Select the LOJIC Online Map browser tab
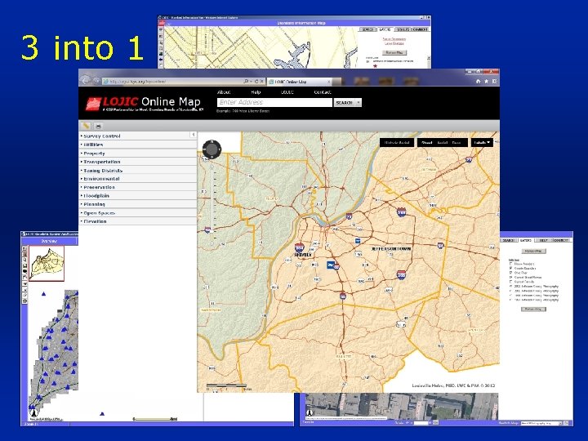 coord(299,82)
